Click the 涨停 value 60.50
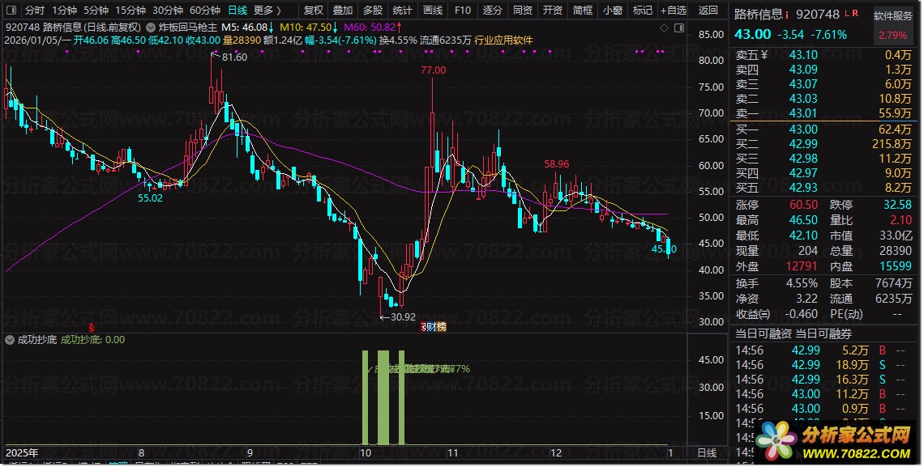Image resolution: width=924 pixels, height=467 pixels. pos(803,205)
